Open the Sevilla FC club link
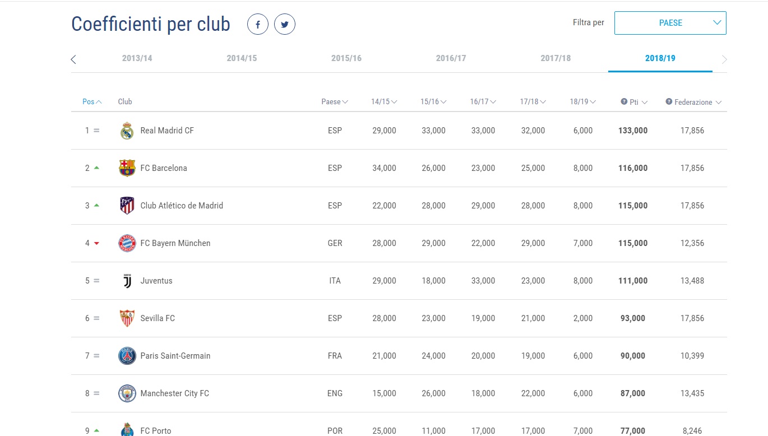The height and width of the screenshot is (436, 768). coord(158,318)
